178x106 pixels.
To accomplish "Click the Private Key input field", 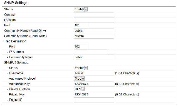I will tap(94, 95).
